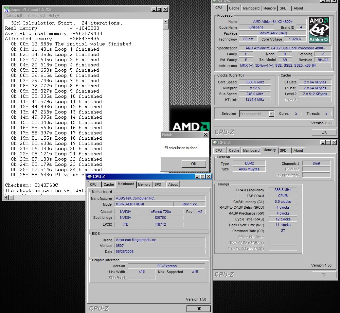Image resolution: width=340 pixels, height=313 pixels.
Task: Select CPU tab in Mainboard CPU-Z window
Action: click(x=93, y=184)
